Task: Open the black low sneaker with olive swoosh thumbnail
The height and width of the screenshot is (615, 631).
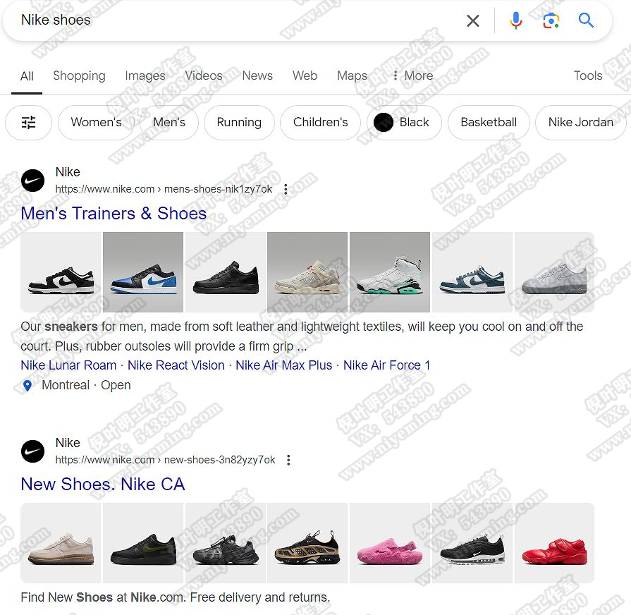Action: pos(143,543)
